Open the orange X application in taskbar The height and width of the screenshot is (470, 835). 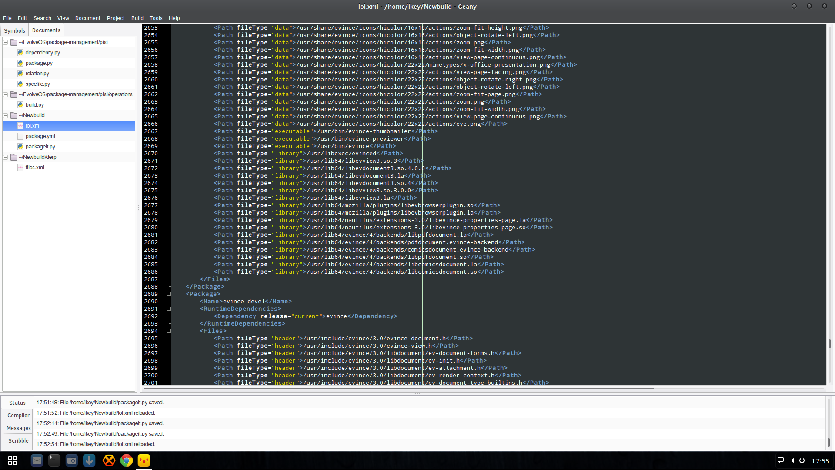click(x=109, y=460)
